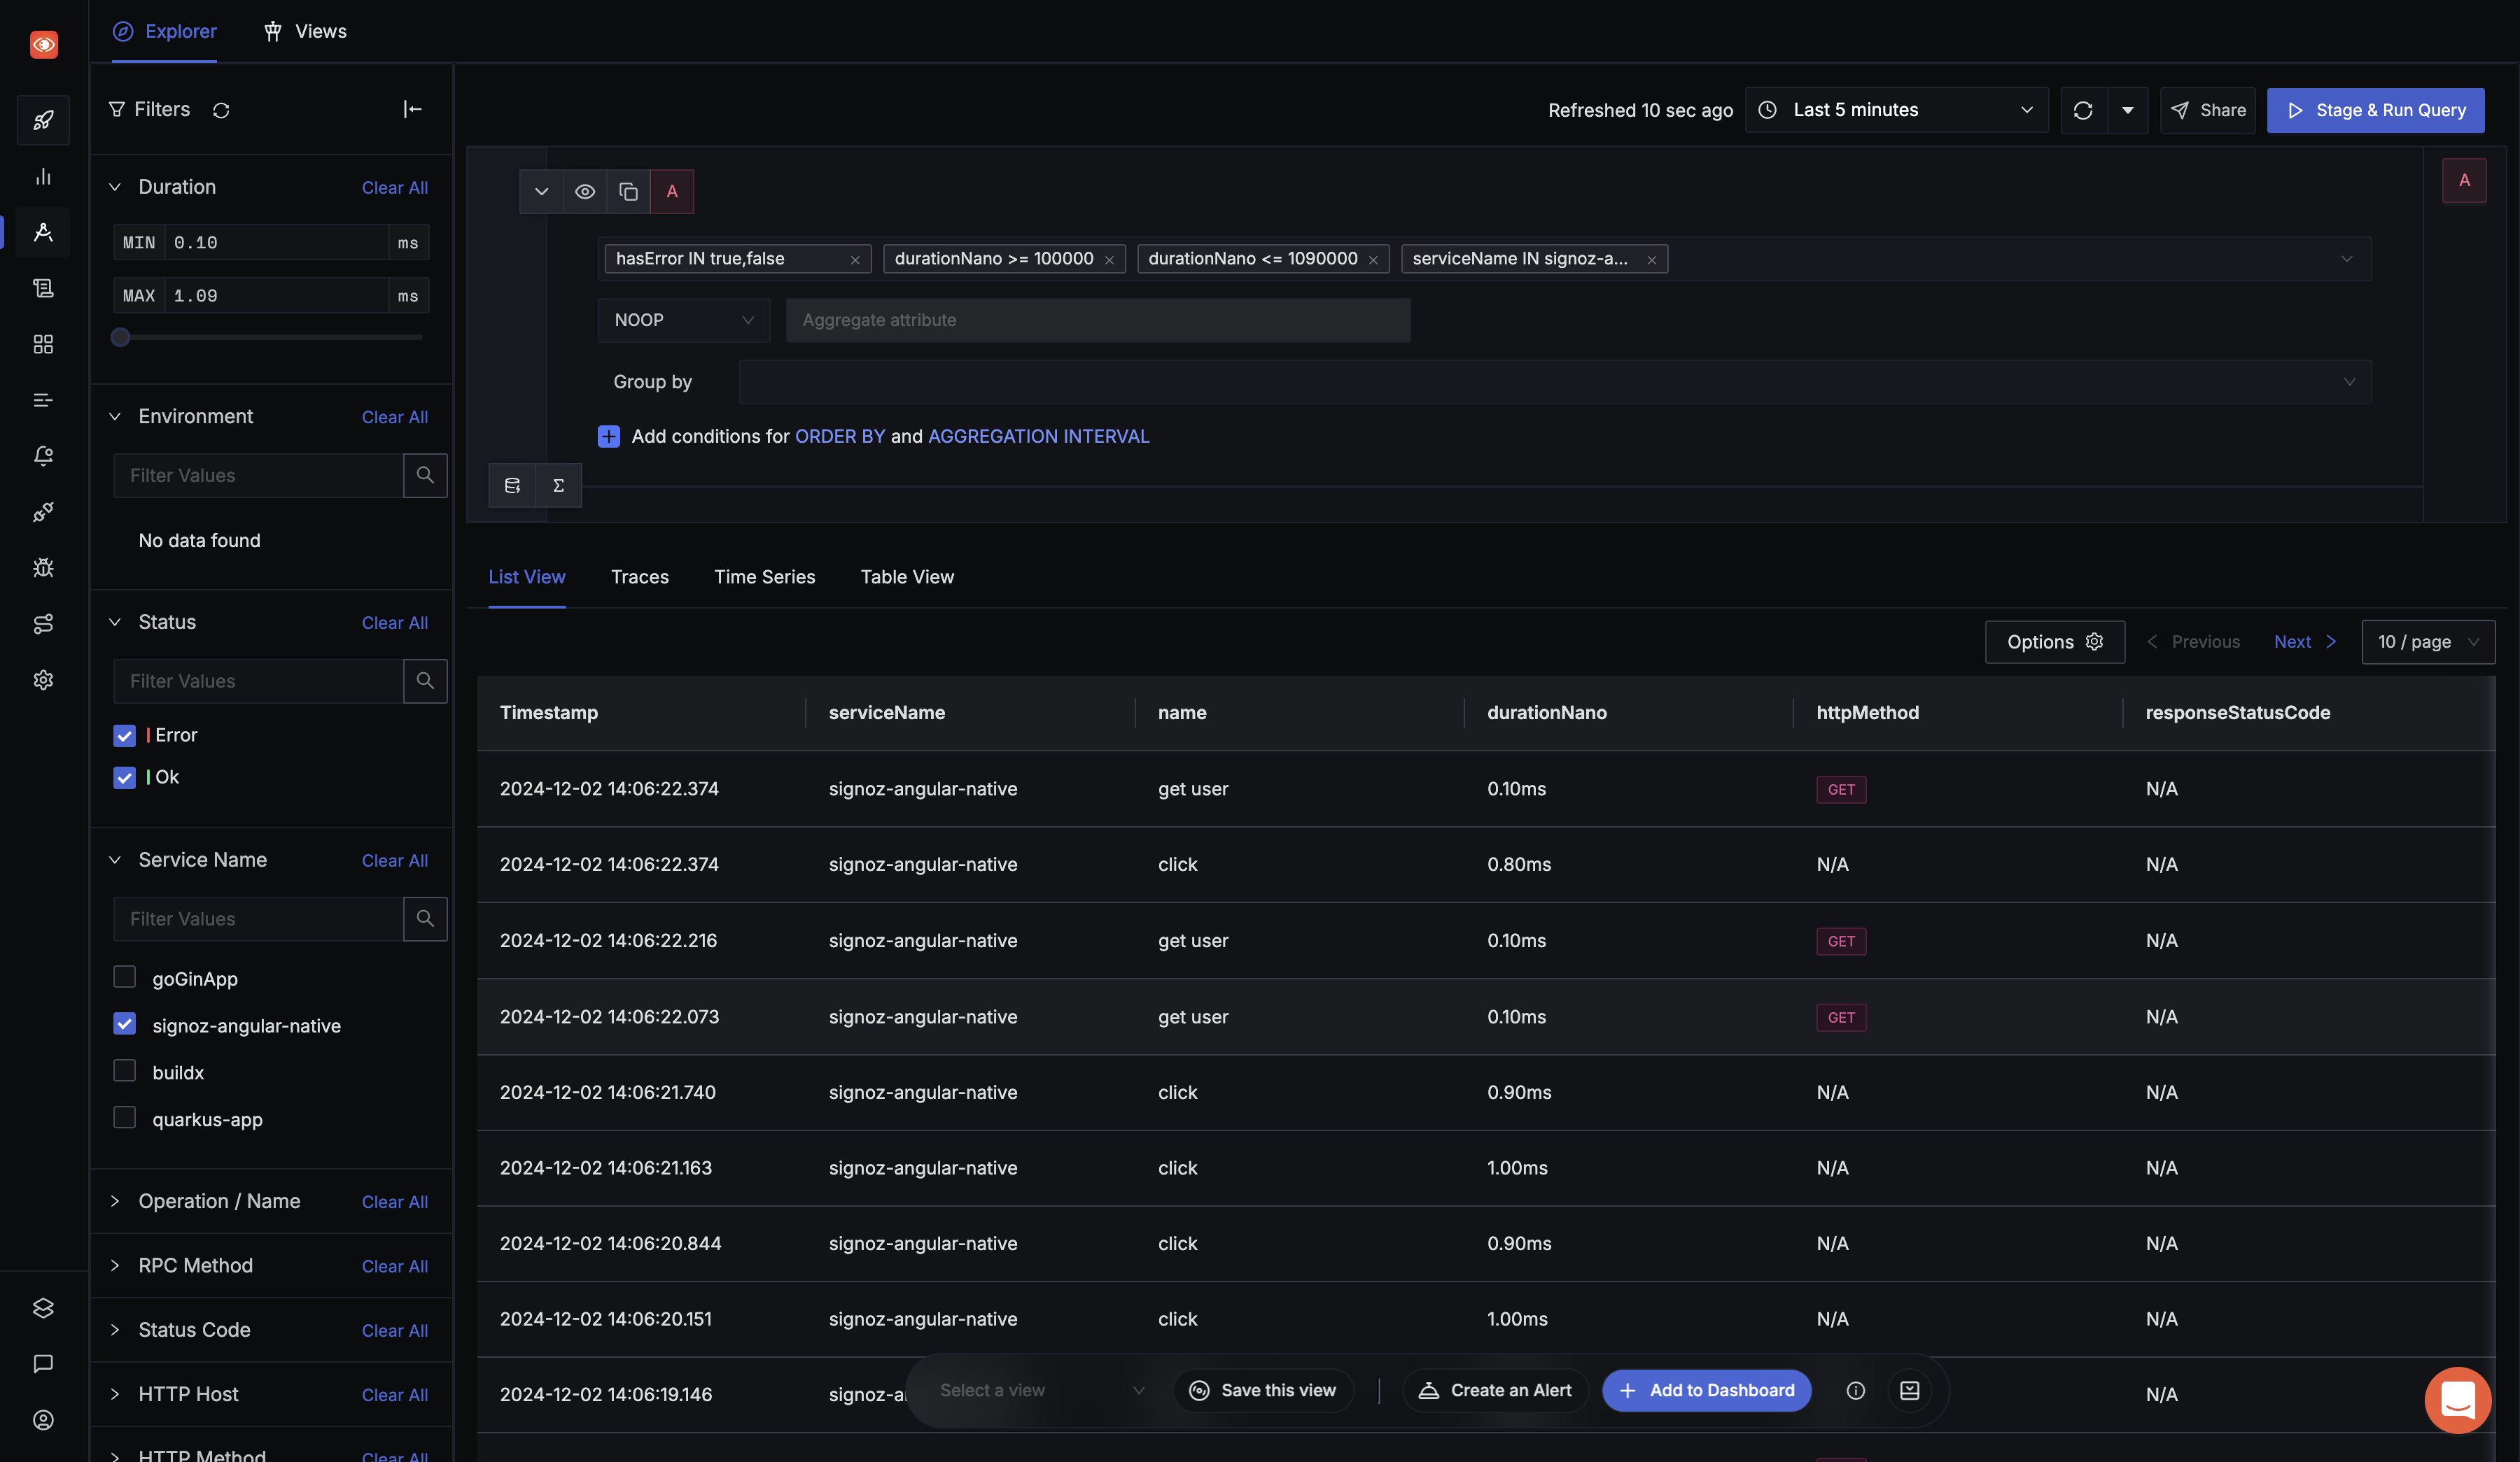Open Get Started rocket icon in sidebar
The width and height of the screenshot is (2520, 1462).
pos(43,121)
